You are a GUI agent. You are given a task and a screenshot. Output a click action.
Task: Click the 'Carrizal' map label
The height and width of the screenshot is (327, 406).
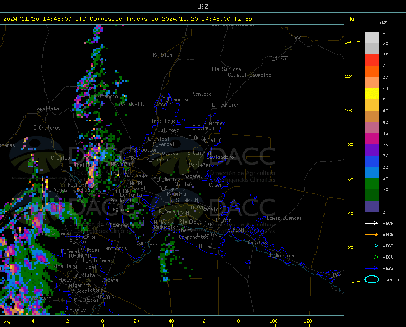(x=147, y=243)
